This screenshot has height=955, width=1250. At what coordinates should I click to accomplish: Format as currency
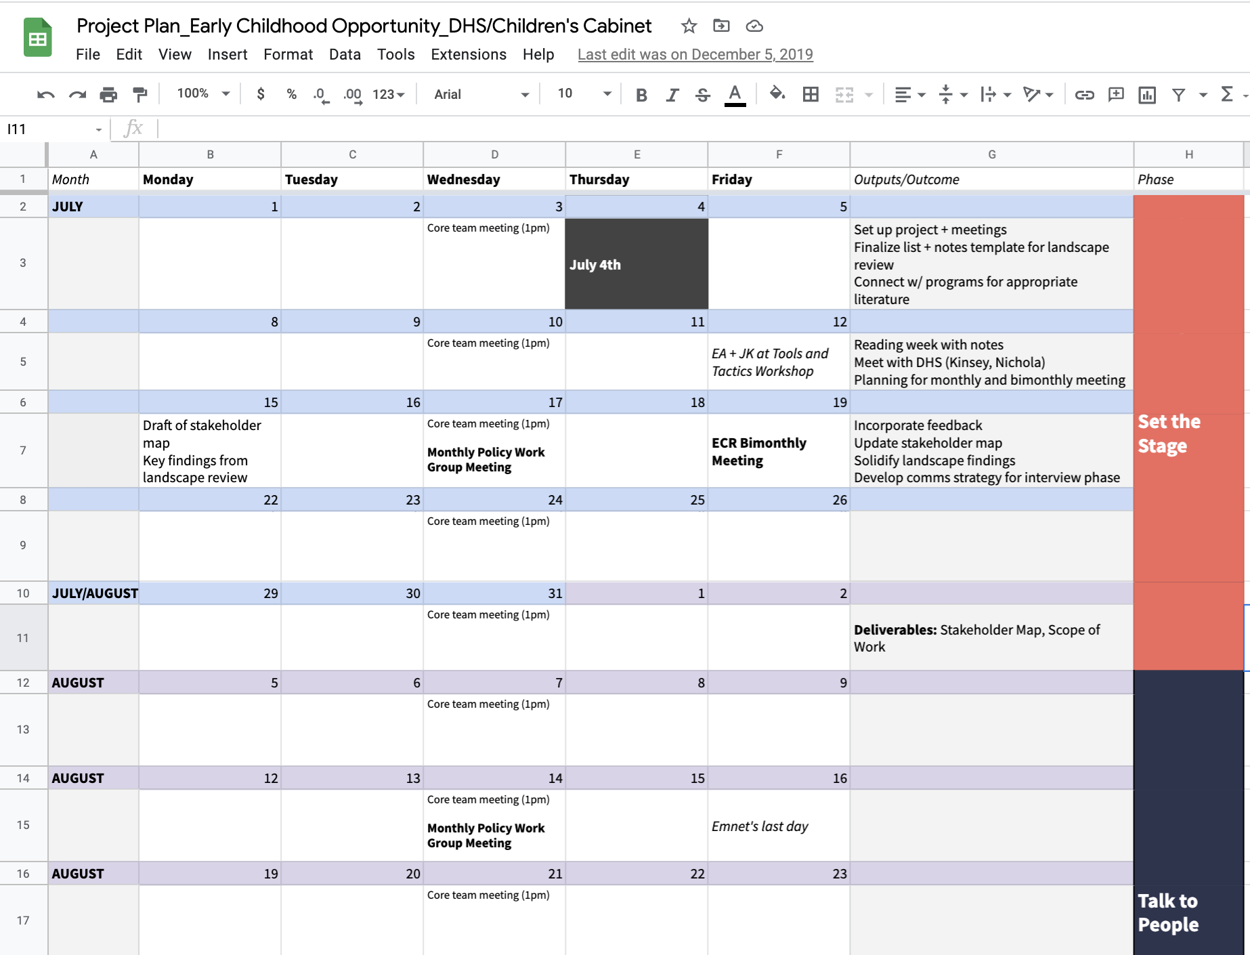261,94
